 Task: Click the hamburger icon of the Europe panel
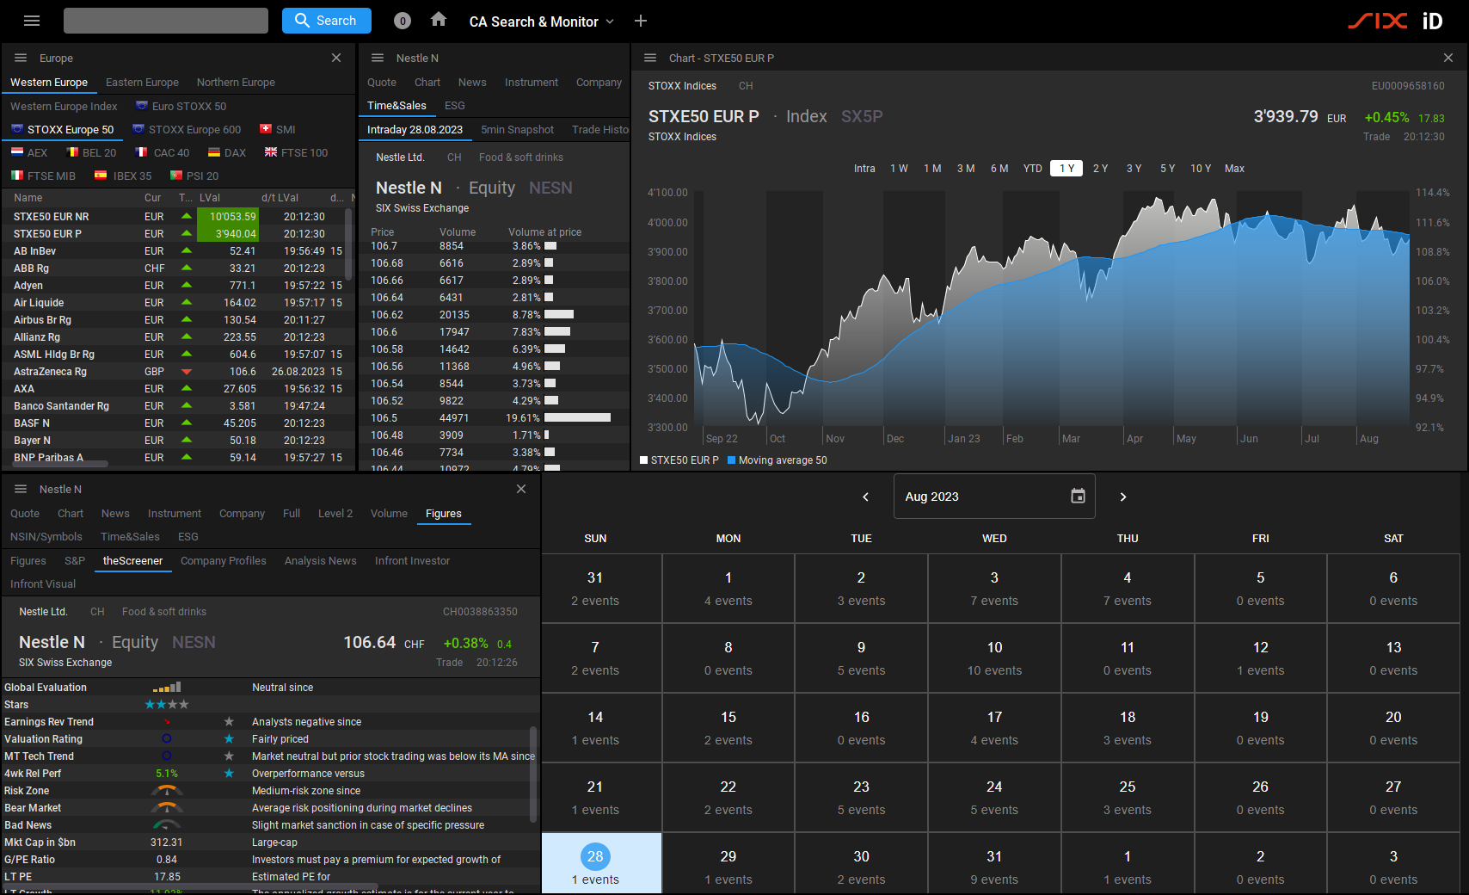[19, 58]
